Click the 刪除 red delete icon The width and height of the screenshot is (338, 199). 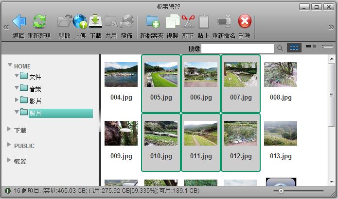244,22
